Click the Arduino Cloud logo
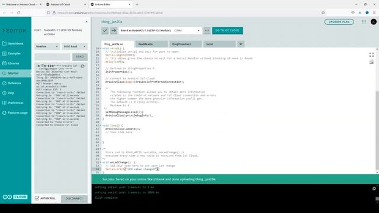This screenshot has height=213, width=379. [x=15, y=197]
